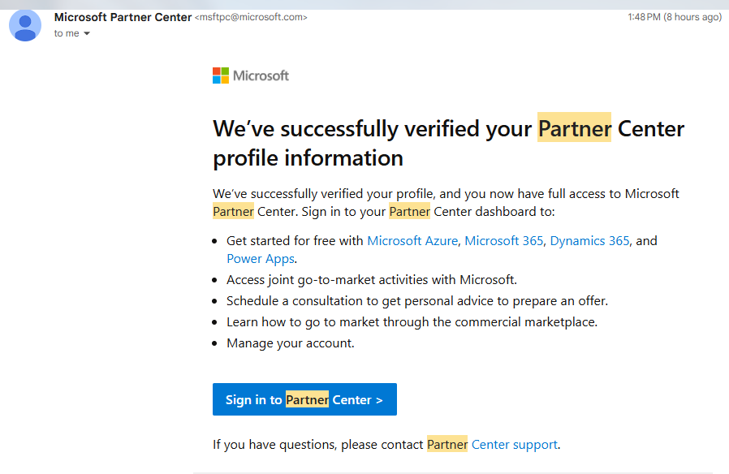This screenshot has width=729, height=474.
Task: Click the Sign in to Partner Center button
Action: click(x=304, y=399)
